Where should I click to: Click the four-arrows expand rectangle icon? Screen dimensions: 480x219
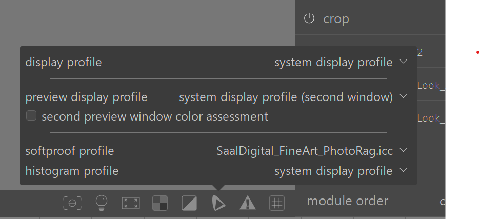pyautogui.click(x=131, y=204)
